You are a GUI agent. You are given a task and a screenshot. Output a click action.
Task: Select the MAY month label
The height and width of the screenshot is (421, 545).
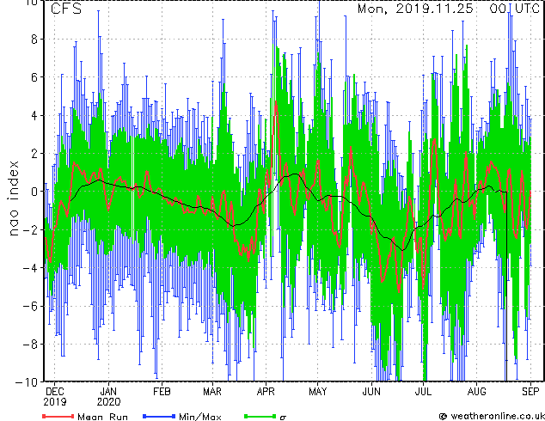(x=318, y=392)
